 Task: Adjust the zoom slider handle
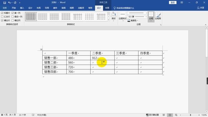click(190, 115)
